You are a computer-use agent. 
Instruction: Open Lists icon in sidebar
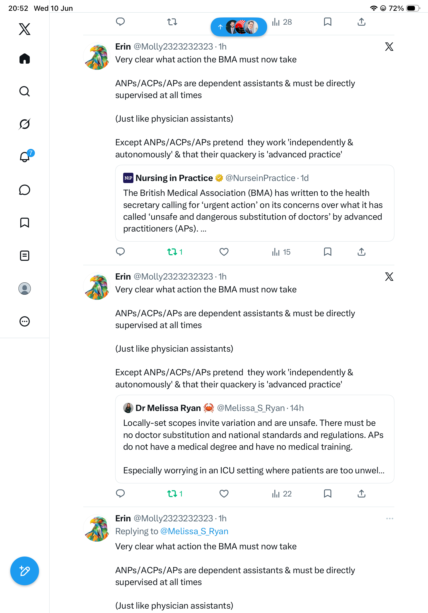pyautogui.click(x=25, y=256)
